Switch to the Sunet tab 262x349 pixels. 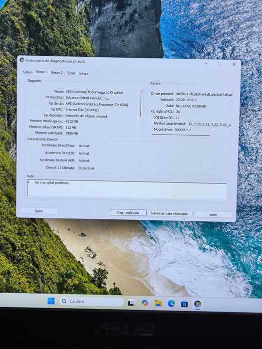tap(71, 73)
